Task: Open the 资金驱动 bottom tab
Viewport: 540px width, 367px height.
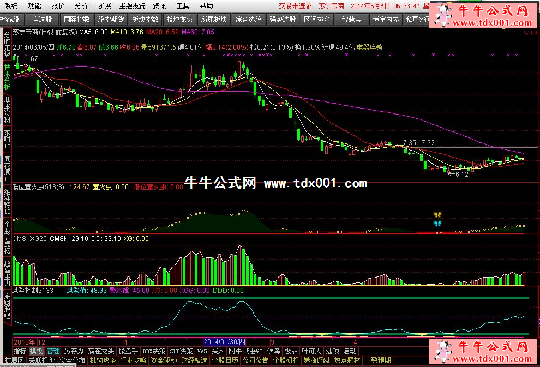Action: (164, 360)
